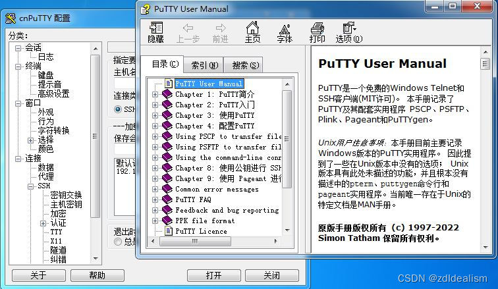Select 密钥交换 under SSH in cnPuTTY
The image size is (498, 289).
pyautogui.click(x=66, y=195)
